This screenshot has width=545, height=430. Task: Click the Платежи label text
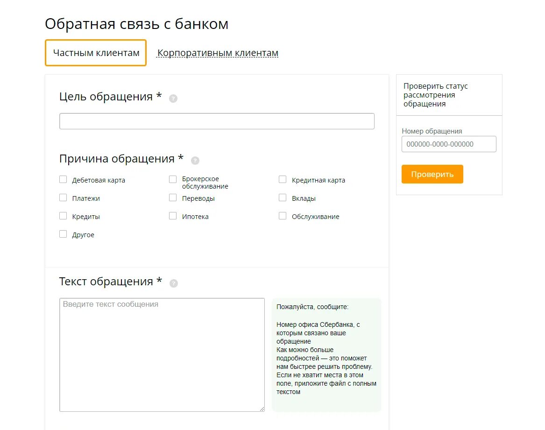(x=86, y=198)
